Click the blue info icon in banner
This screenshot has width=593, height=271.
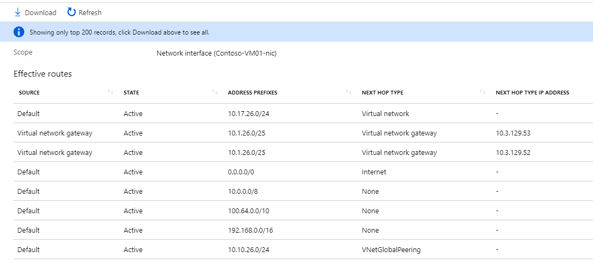[19, 32]
